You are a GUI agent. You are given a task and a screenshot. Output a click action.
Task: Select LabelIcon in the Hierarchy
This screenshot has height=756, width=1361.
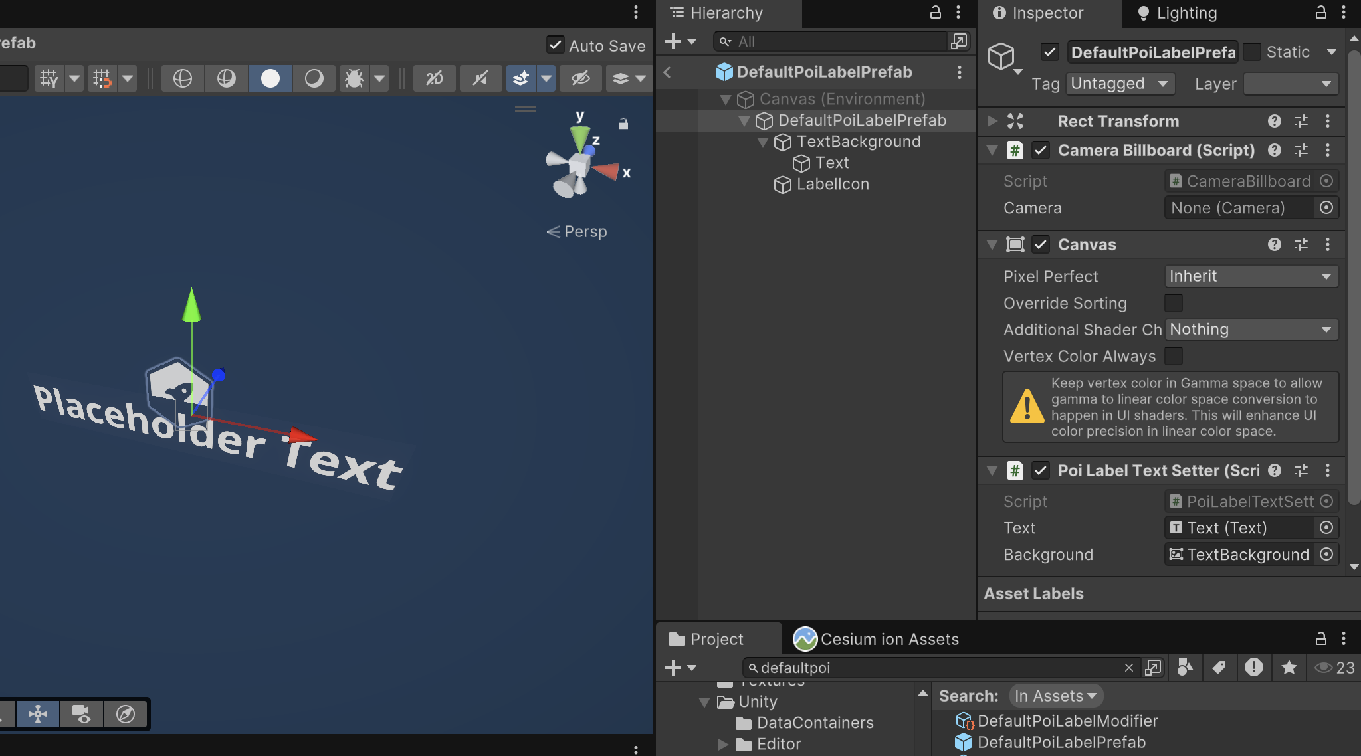click(x=832, y=184)
